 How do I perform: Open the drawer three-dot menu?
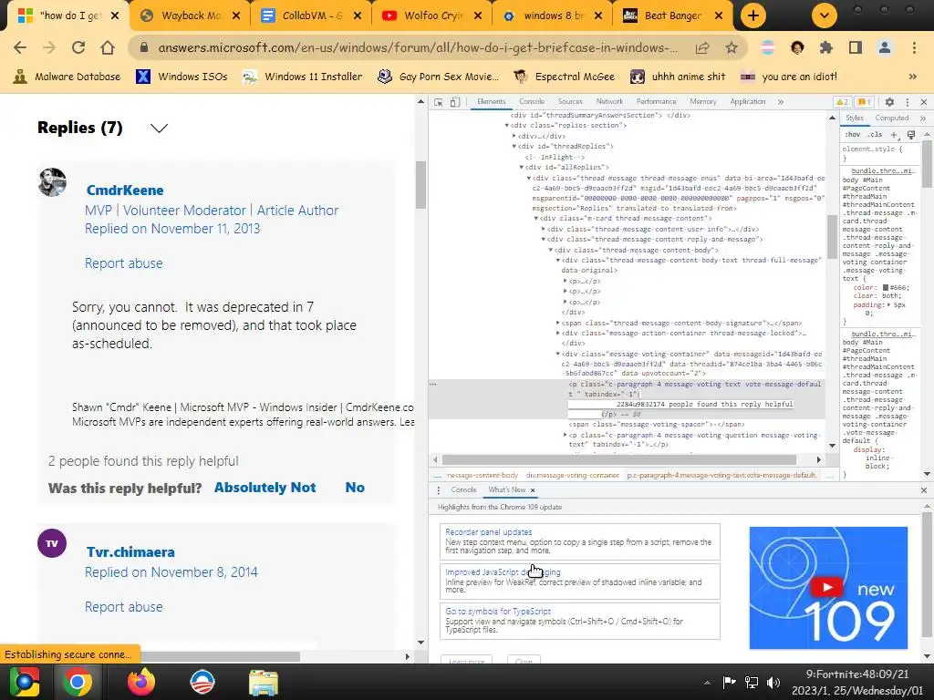tap(439, 490)
